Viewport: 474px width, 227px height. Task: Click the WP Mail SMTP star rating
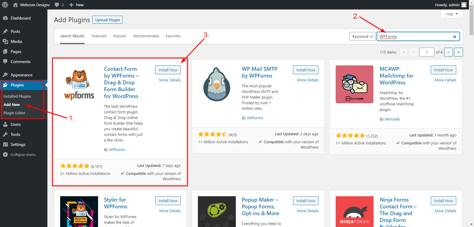pos(212,134)
